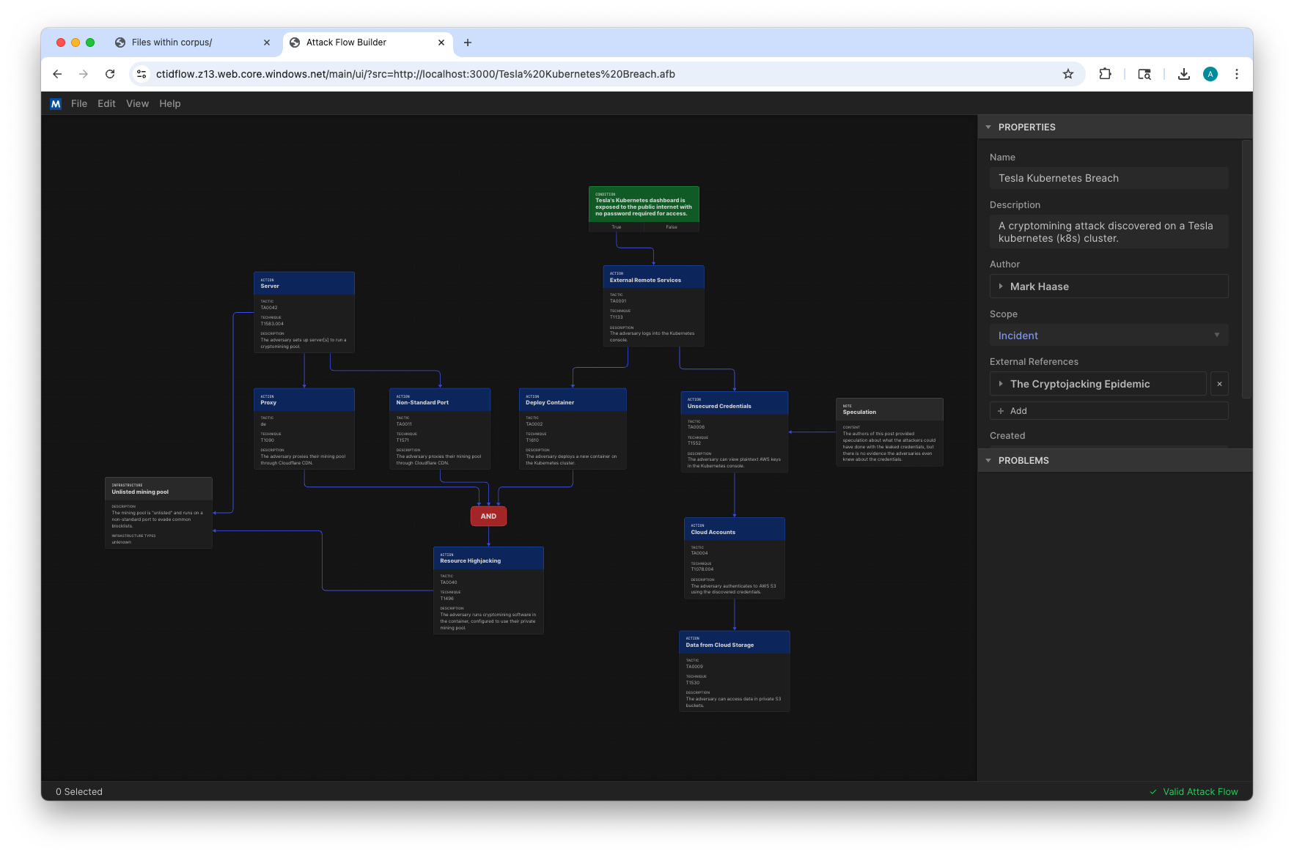Viewport: 1294px width, 855px height.
Task: Select the Data from Cloud Storage node
Action: pyautogui.click(x=735, y=671)
